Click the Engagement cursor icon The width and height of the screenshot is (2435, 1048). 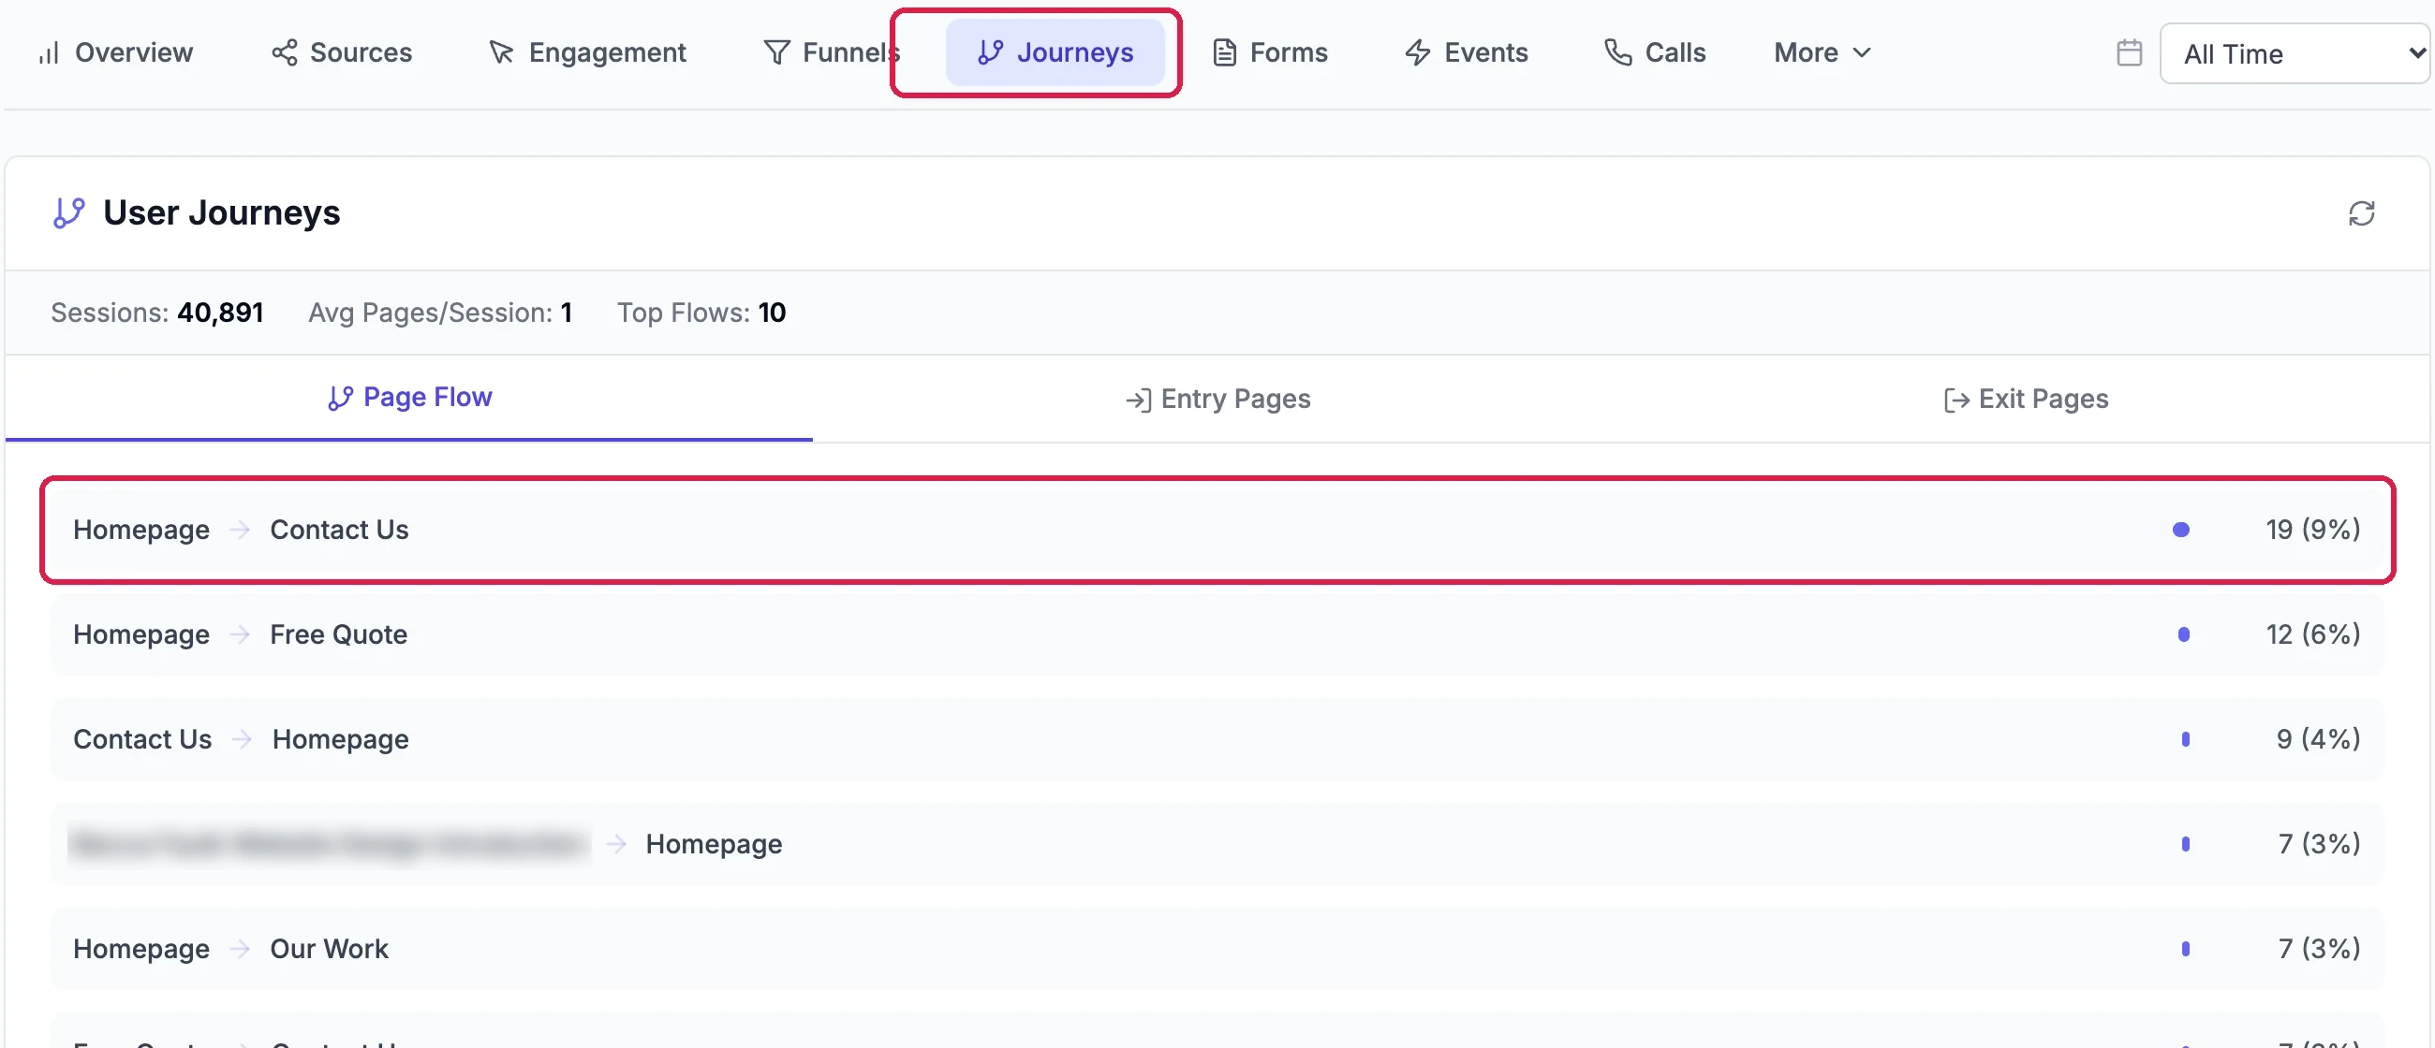point(501,53)
